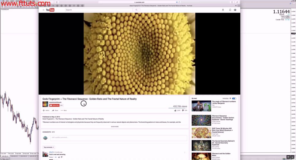Open File menu in MetaTrader window

point(3,1)
